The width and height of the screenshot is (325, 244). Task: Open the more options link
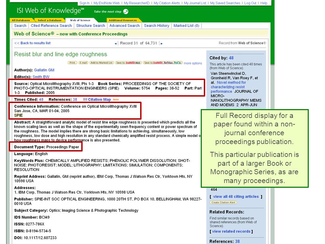tap(193, 63)
